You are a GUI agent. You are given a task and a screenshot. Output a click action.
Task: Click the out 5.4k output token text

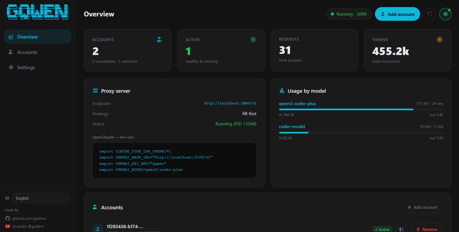[436, 115]
